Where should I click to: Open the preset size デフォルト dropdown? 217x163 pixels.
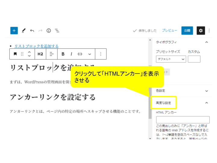click(171, 59)
